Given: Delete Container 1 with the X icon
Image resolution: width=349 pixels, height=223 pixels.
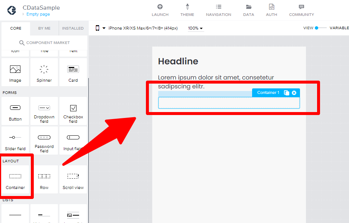Looking at the screenshot, I should click(294, 93).
